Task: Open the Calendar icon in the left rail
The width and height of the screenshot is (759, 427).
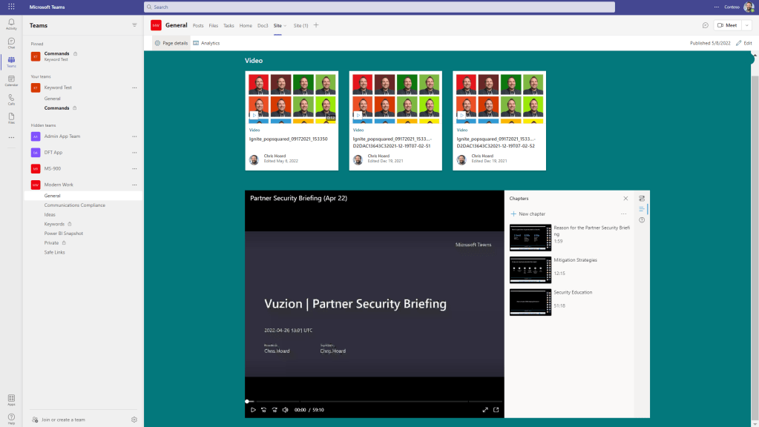Action: (x=11, y=79)
